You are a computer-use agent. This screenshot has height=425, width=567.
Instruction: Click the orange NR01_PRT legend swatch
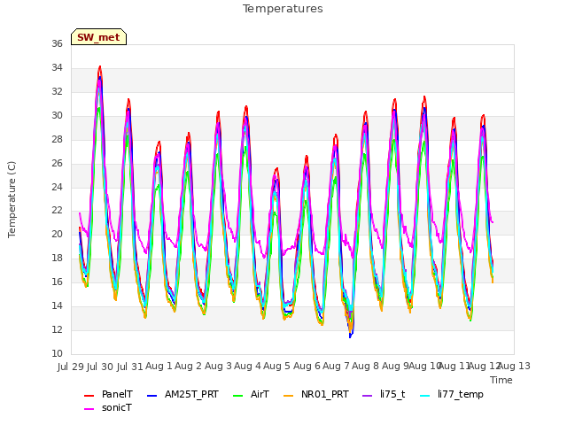click(288, 396)
